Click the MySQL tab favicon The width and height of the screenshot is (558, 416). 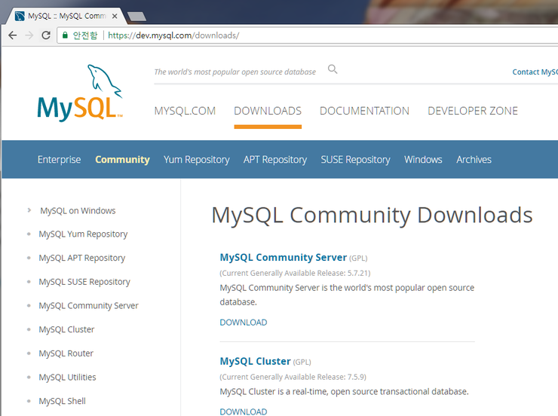pyautogui.click(x=20, y=16)
